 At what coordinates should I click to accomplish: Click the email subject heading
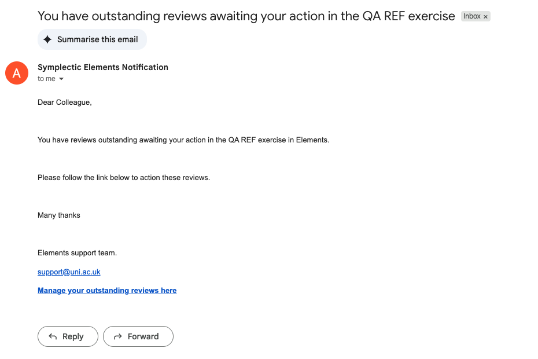[x=246, y=16]
